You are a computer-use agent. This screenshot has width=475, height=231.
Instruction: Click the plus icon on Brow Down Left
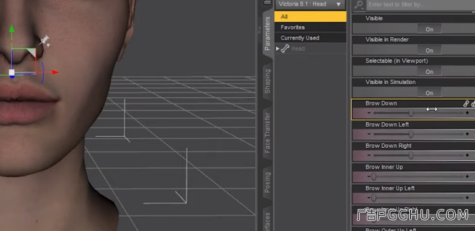point(467,134)
